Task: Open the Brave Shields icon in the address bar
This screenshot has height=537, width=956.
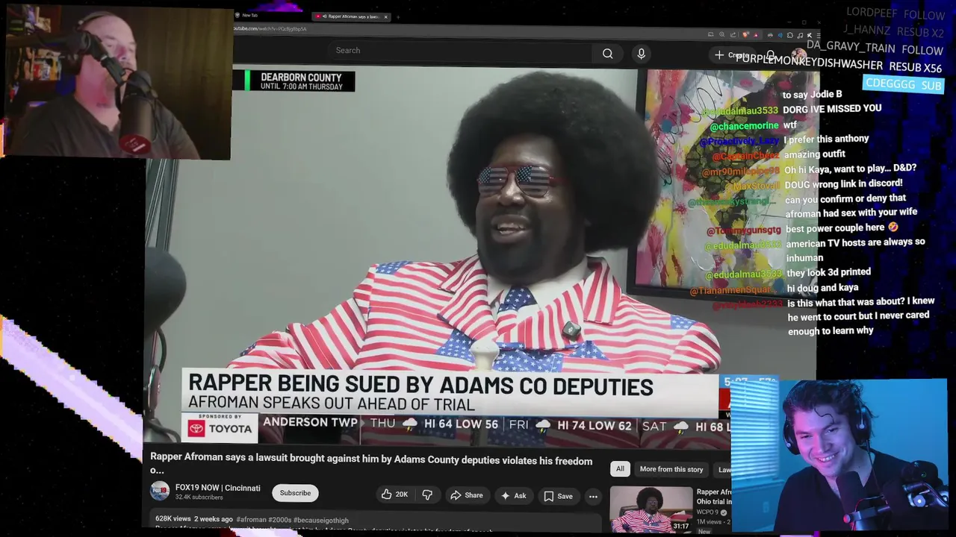Action: (745, 34)
